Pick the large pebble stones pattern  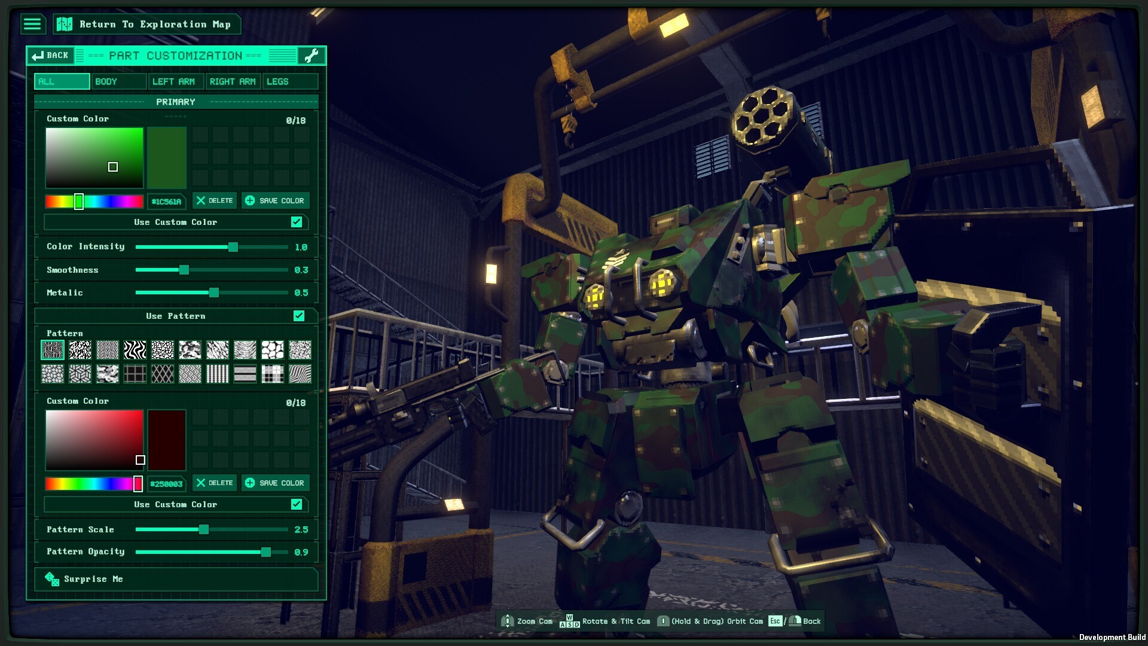[x=273, y=350]
